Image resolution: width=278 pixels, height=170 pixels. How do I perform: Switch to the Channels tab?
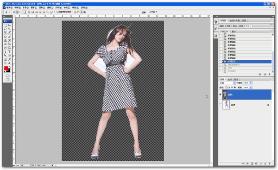click(230, 79)
